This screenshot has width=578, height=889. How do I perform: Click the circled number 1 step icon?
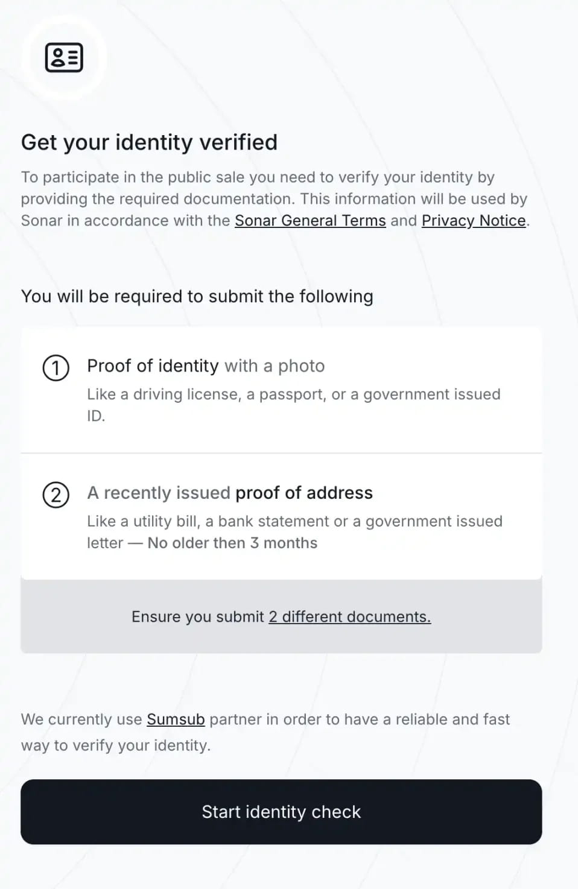point(56,368)
